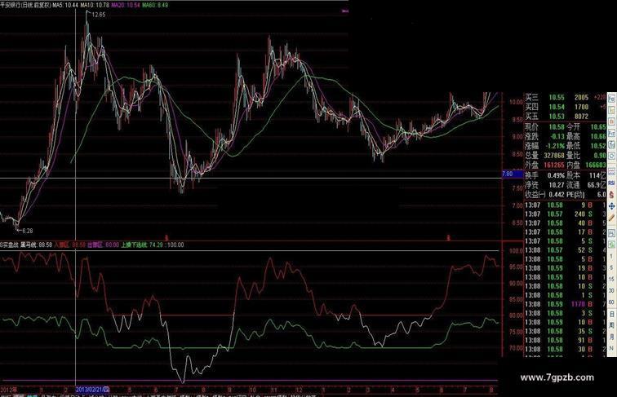Screen dimensions: 617x397
Task: Click the 12.65 high price label
Action: [99, 15]
